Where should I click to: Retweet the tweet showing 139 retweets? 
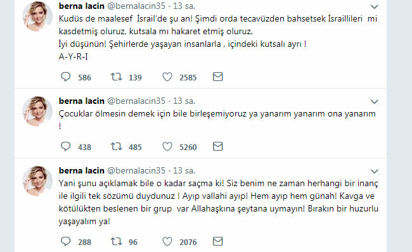point(116,77)
